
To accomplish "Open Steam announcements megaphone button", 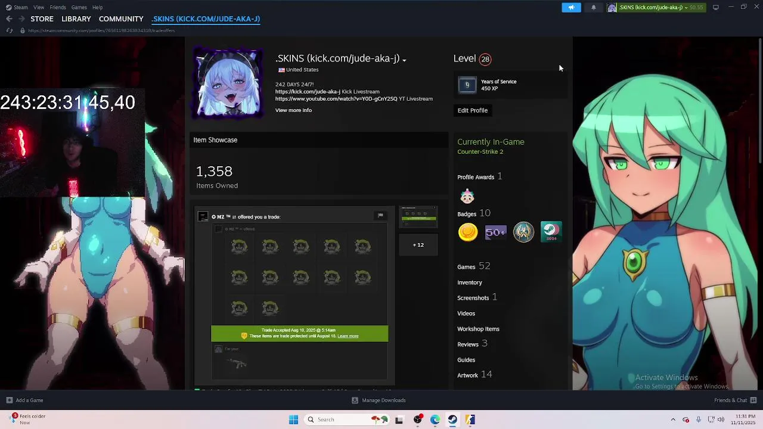I will coord(571,7).
